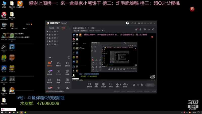
Task: Toggle visibility of 文本 3 source
Action: tap(47, 38)
